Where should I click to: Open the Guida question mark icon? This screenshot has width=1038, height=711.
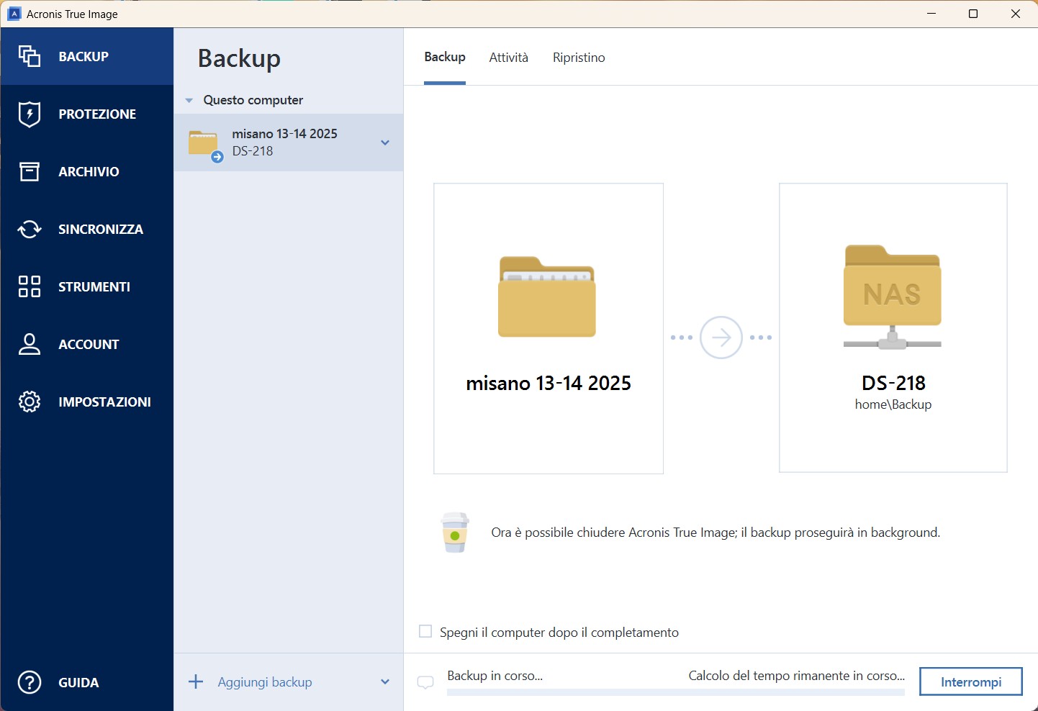point(30,682)
